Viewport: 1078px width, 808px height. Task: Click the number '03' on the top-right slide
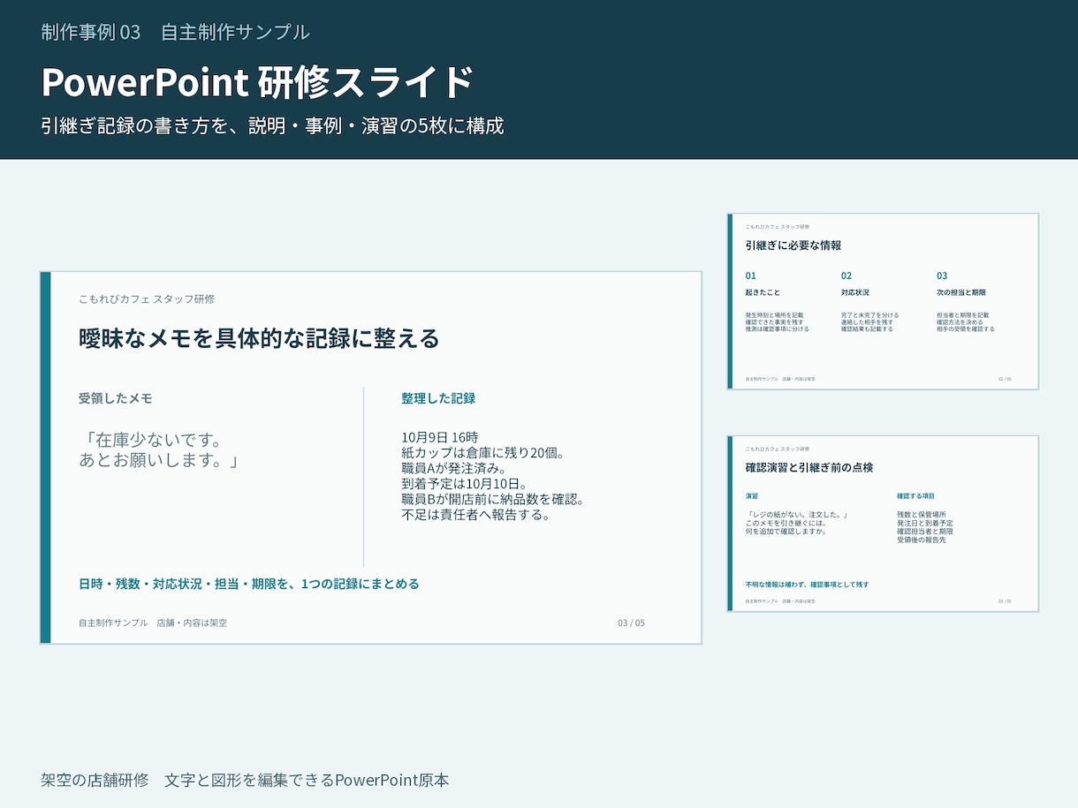[942, 276]
